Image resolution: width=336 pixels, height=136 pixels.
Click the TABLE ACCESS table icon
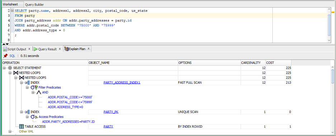[22, 127]
